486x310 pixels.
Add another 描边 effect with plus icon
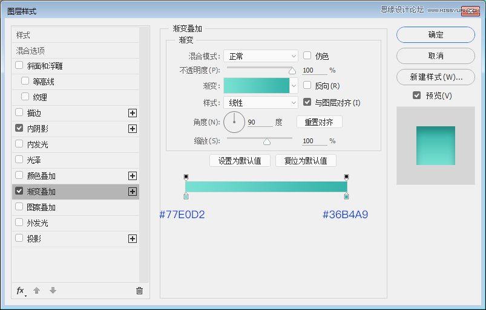coord(133,113)
